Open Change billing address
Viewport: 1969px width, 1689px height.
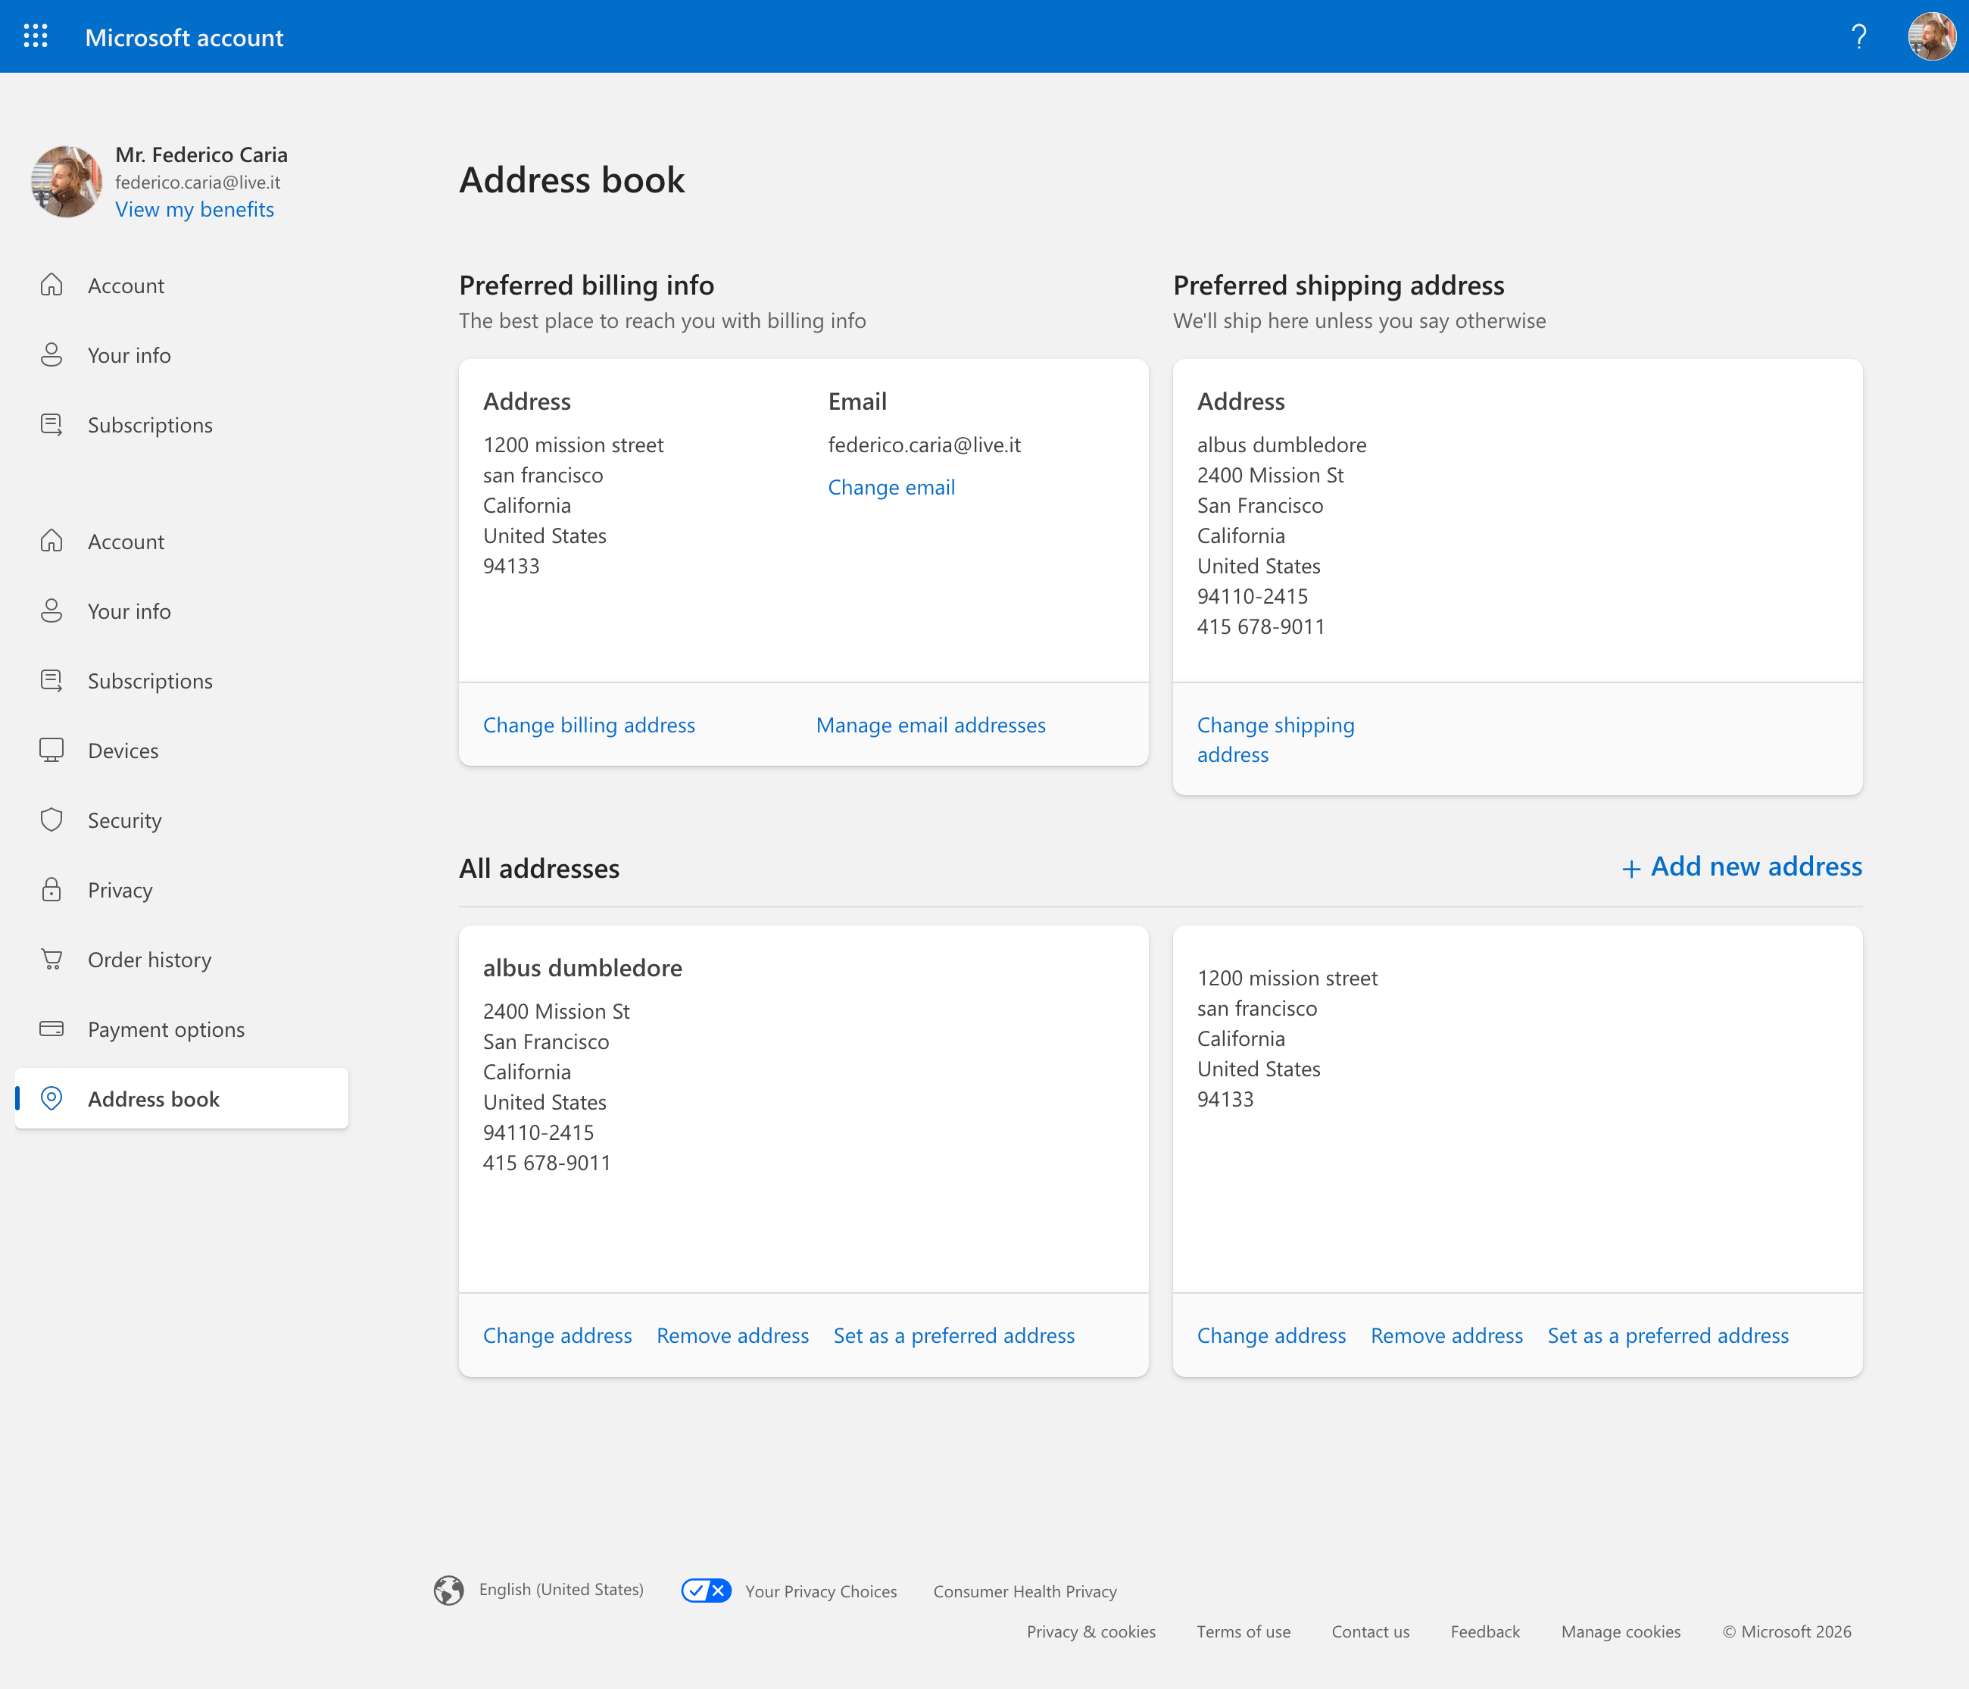pyautogui.click(x=589, y=724)
